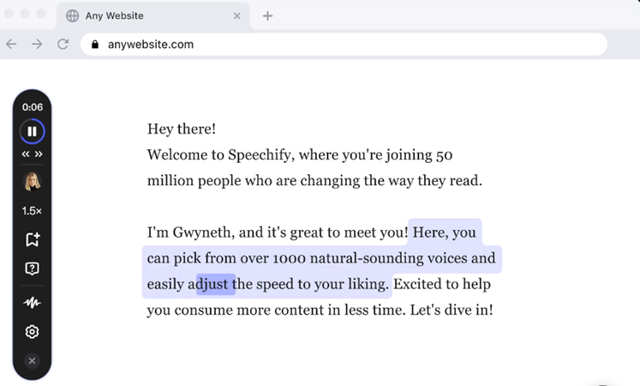Click the words "million people"
640x386 pixels.
pyautogui.click(x=194, y=181)
